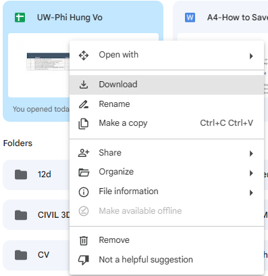Select Rename in the context menu
Screen dimensions: 268x276
coord(167,104)
